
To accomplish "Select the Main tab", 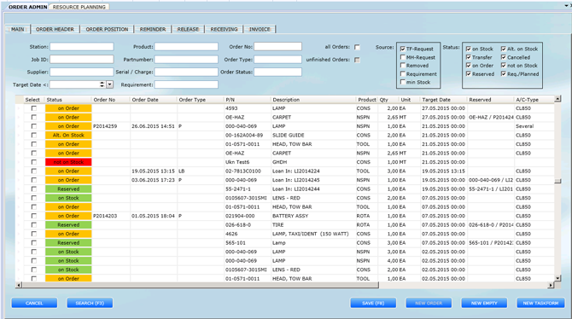I will click(x=18, y=29).
